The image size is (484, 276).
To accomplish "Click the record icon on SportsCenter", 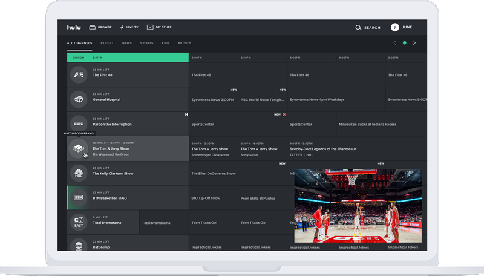I will pyautogui.click(x=284, y=114).
